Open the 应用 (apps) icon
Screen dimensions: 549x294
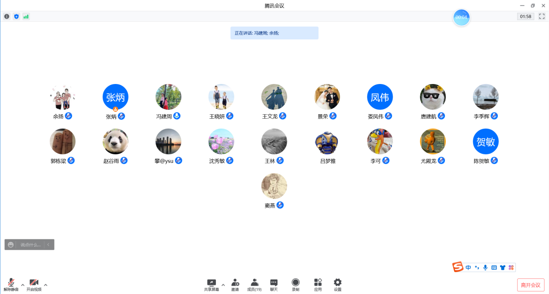[x=318, y=284]
